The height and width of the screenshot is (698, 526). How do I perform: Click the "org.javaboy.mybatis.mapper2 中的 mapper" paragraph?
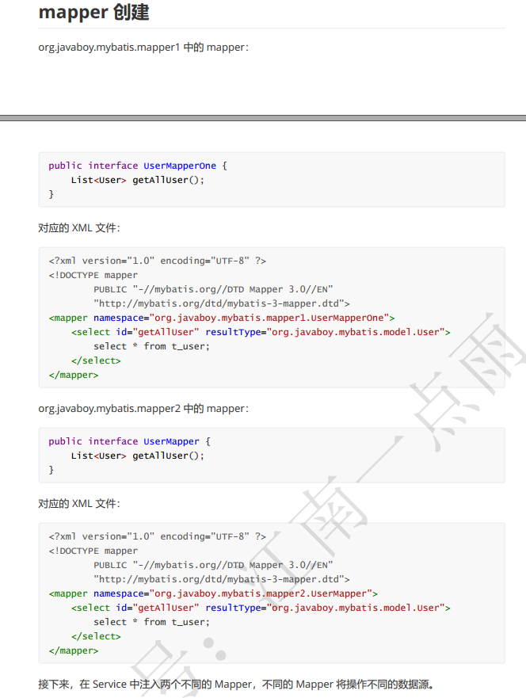point(143,409)
